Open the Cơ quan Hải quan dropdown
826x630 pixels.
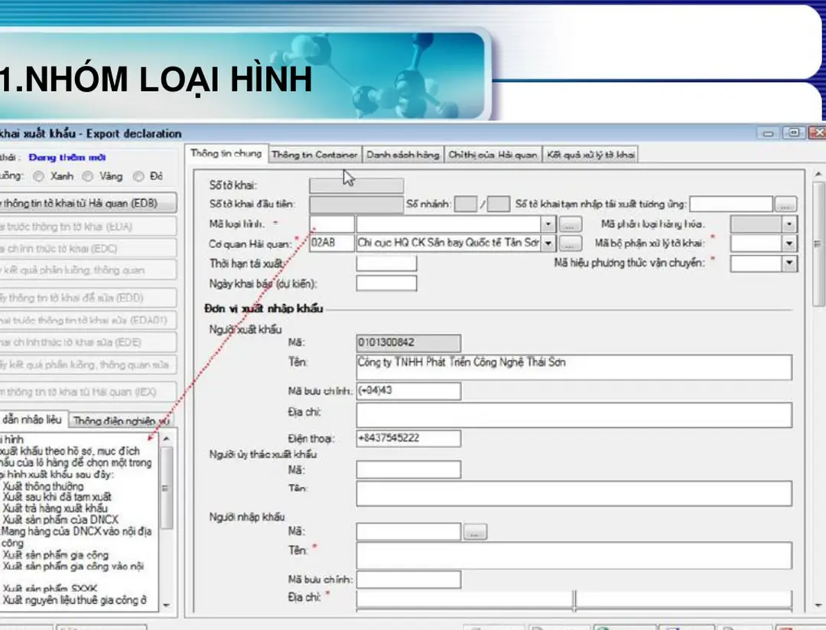tap(548, 244)
